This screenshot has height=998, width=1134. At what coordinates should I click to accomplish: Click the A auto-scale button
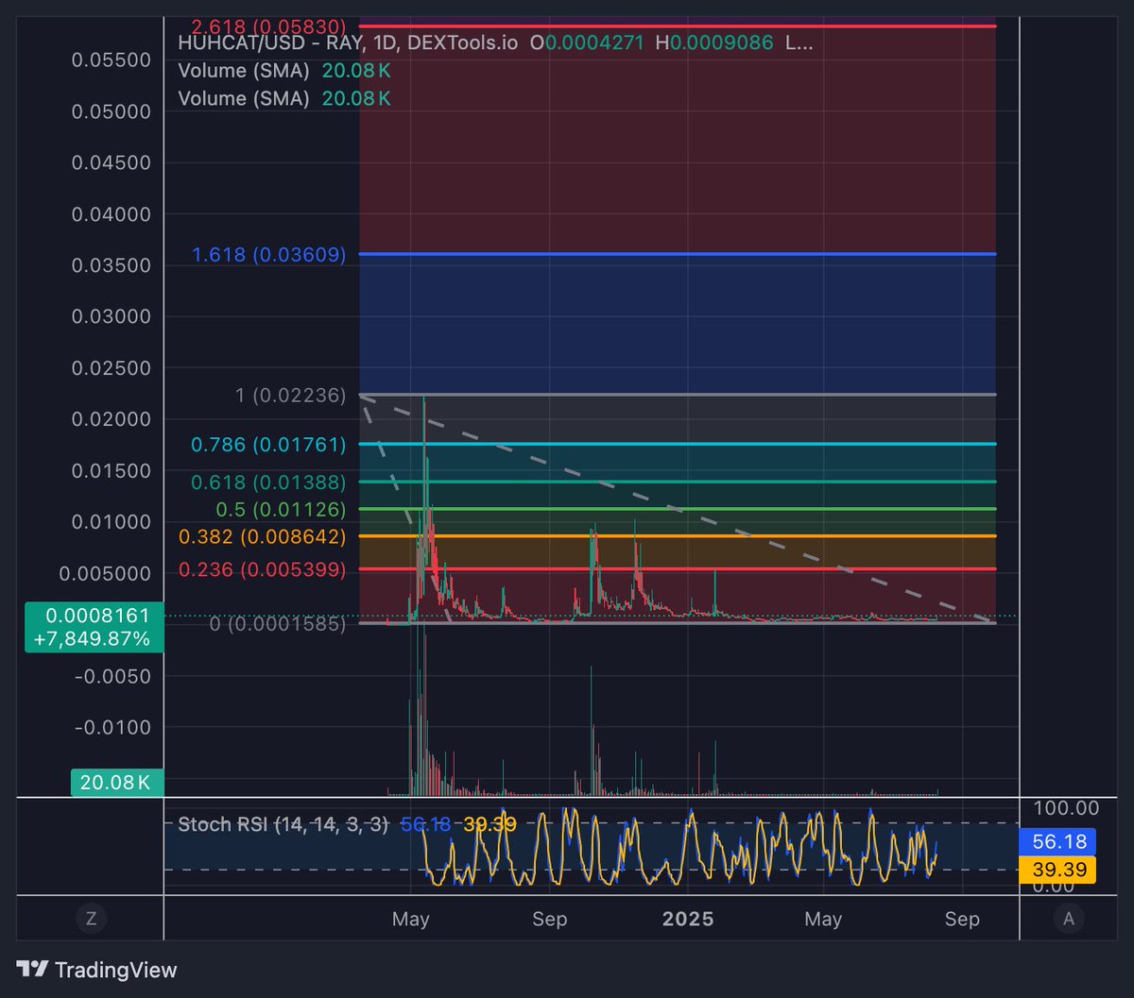[1069, 919]
